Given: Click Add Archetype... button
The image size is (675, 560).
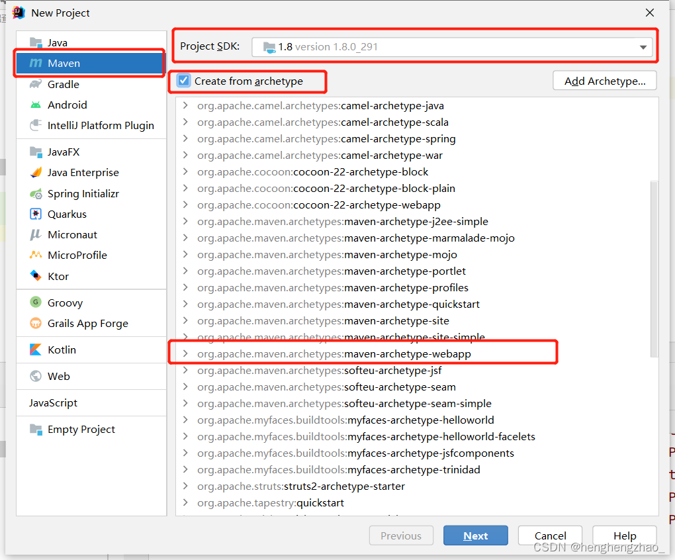Looking at the screenshot, I should click(x=605, y=81).
